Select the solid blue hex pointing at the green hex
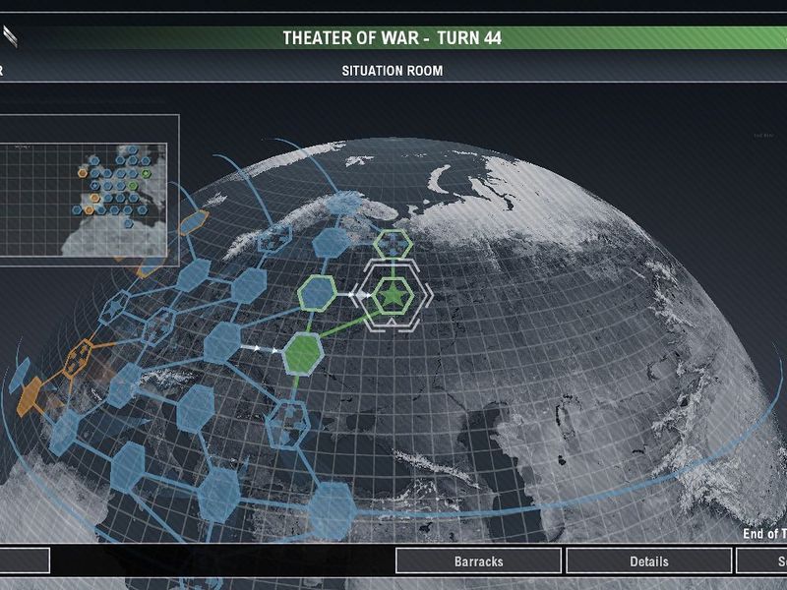 click(222, 342)
